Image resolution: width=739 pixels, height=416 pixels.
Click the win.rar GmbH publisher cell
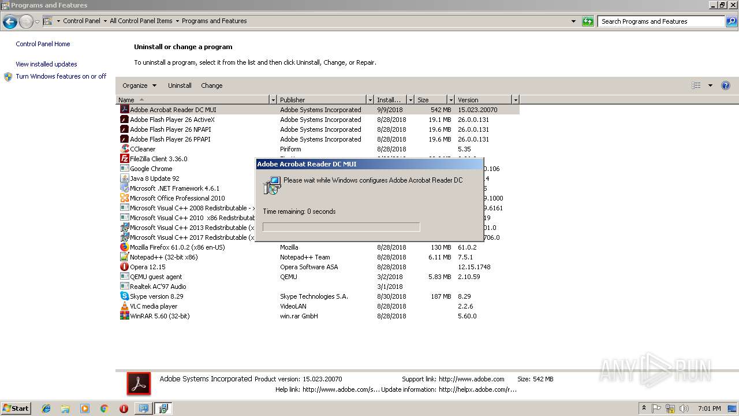[x=299, y=316]
